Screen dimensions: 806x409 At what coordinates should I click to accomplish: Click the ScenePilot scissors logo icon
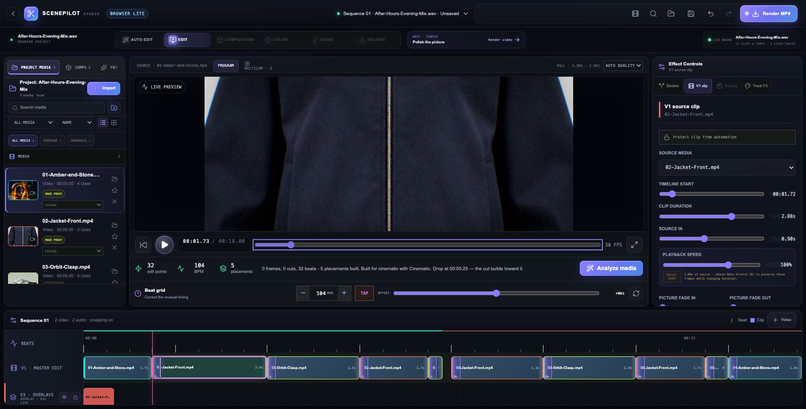coord(31,14)
